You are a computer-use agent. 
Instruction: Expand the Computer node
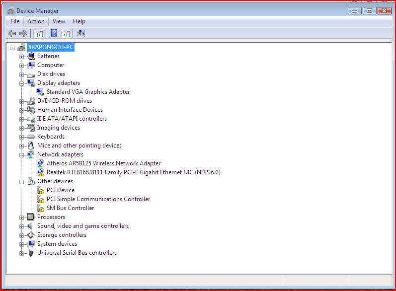21,66
